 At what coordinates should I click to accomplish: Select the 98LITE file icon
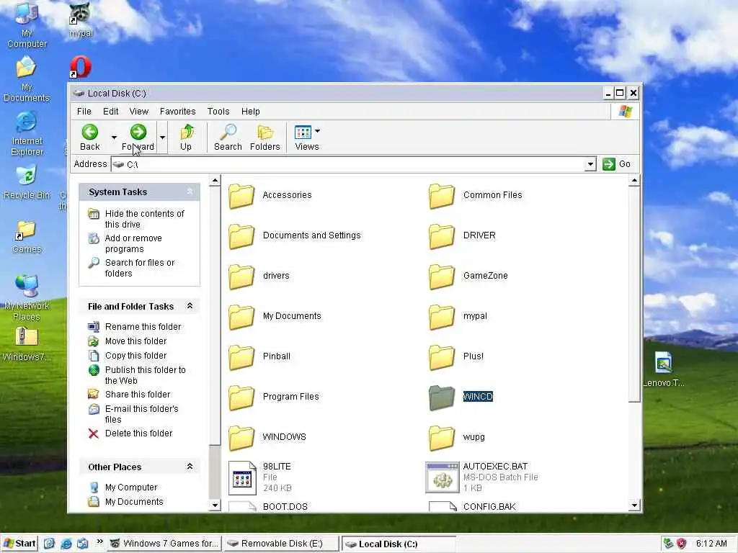242,478
